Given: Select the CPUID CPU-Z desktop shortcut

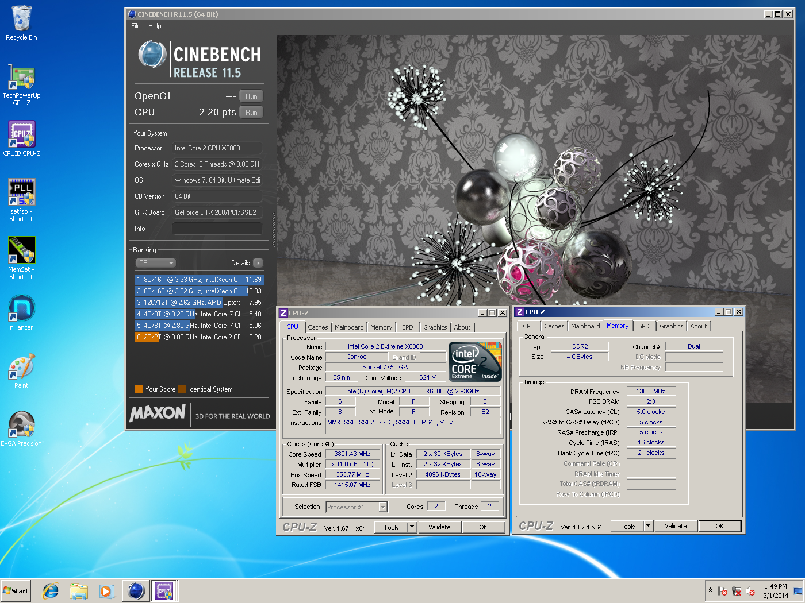Looking at the screenshot, I should click(21, 138).
